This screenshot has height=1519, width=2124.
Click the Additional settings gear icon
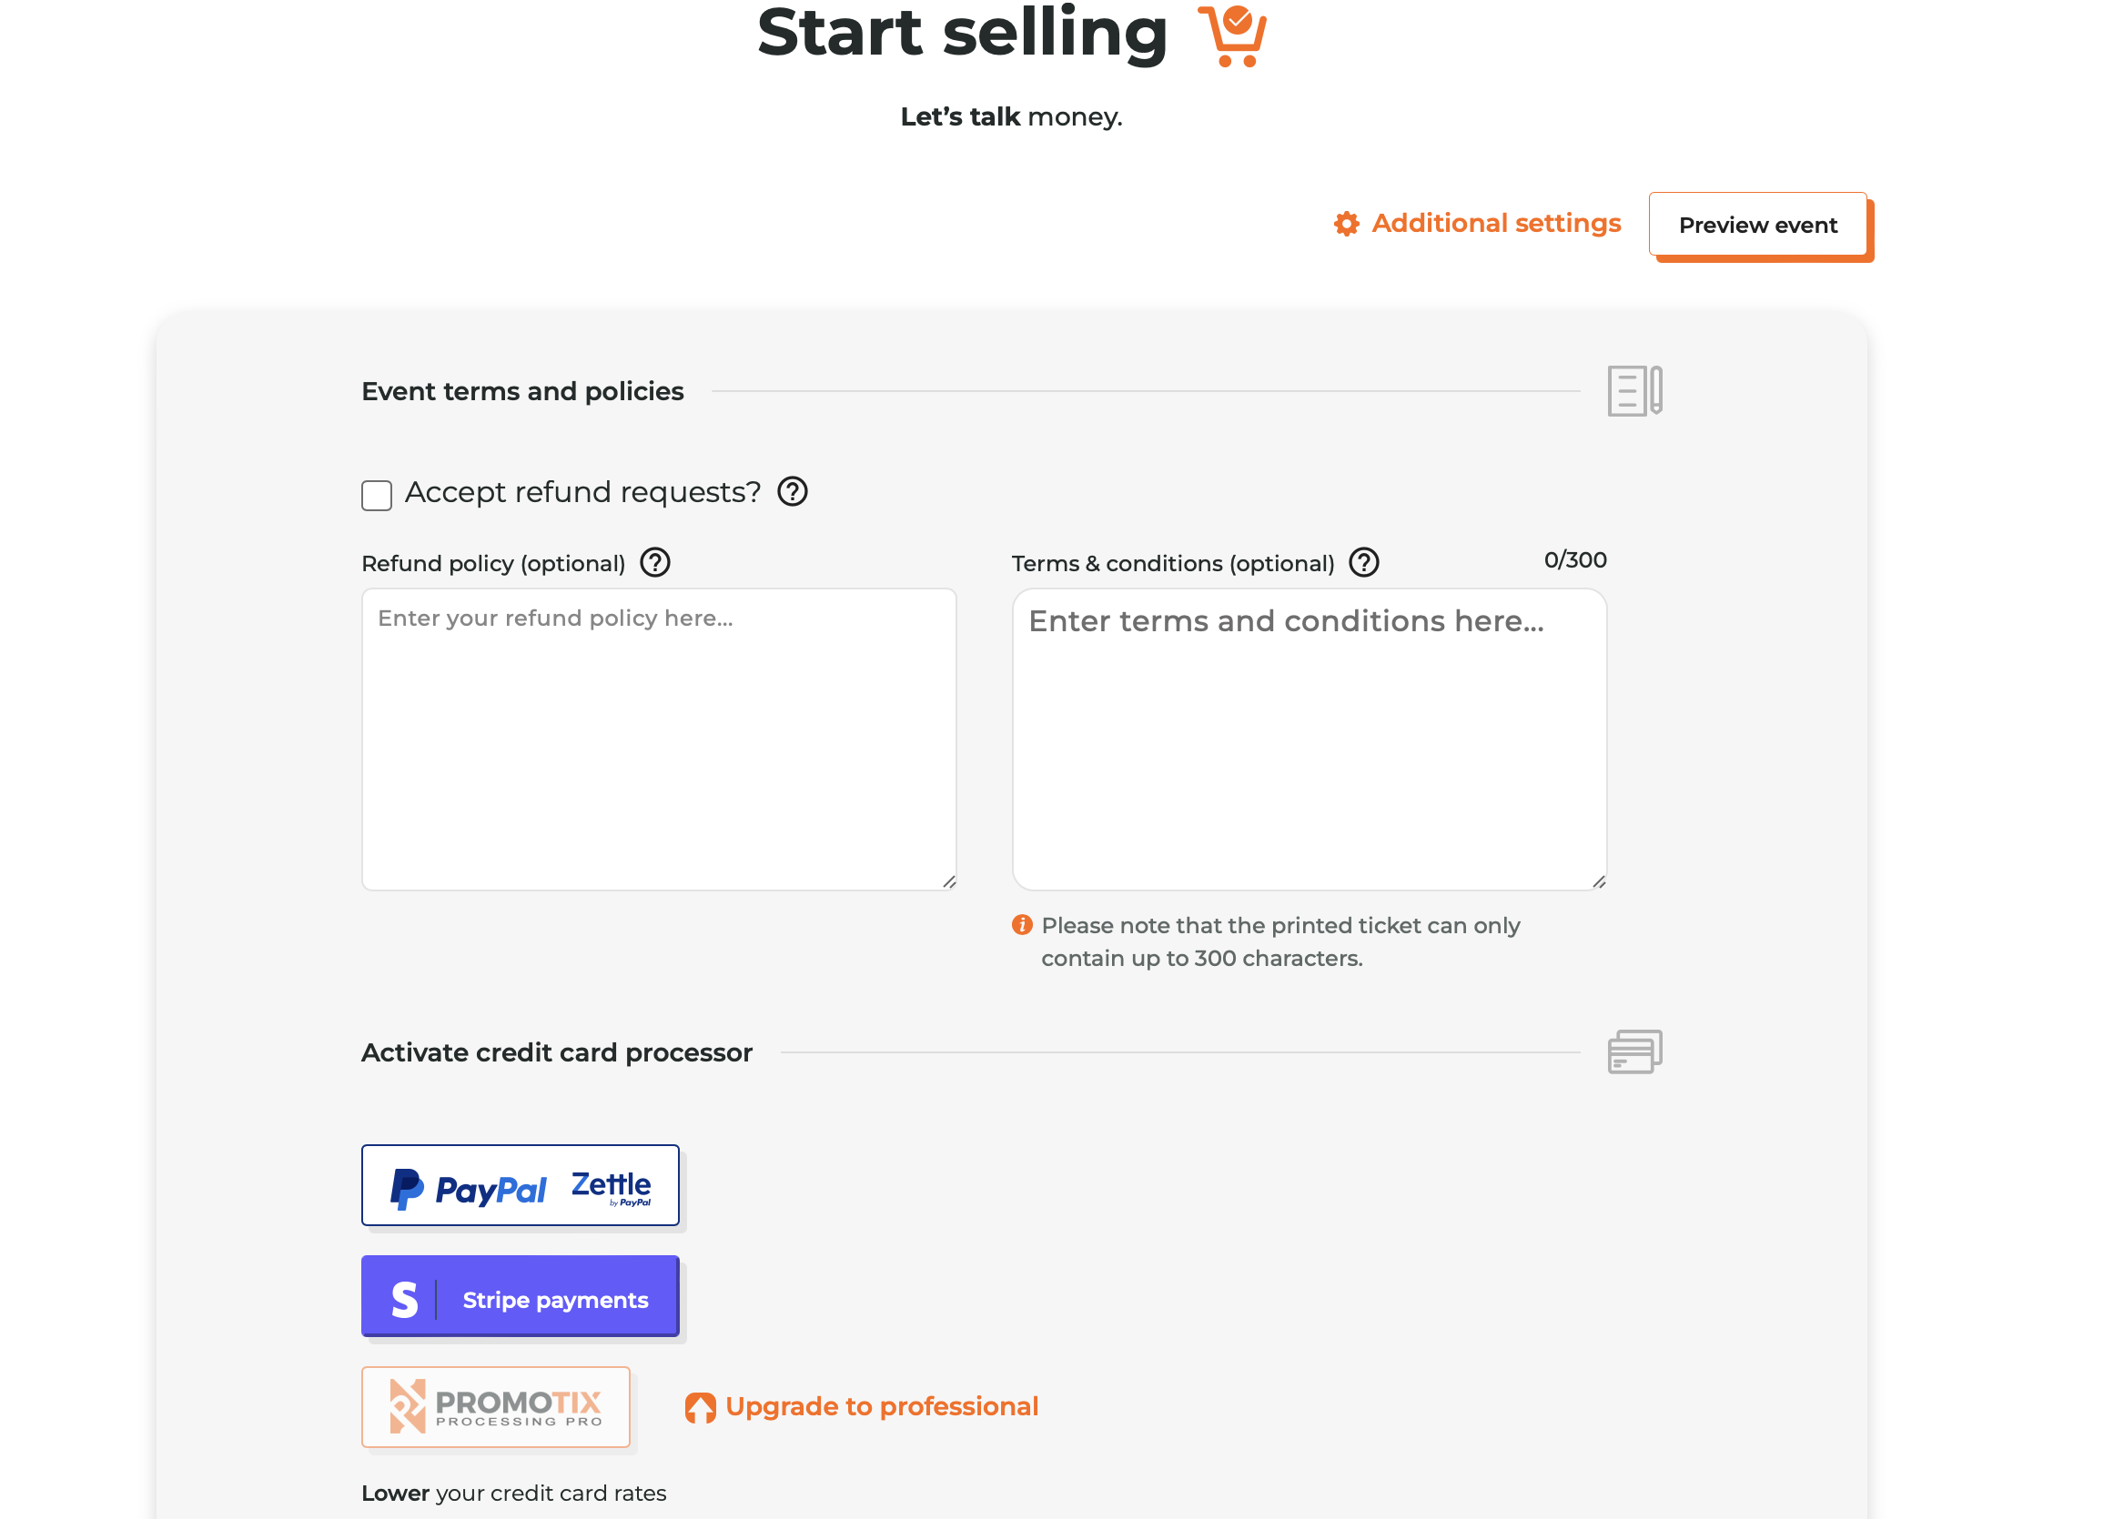tap(1347, 224)
